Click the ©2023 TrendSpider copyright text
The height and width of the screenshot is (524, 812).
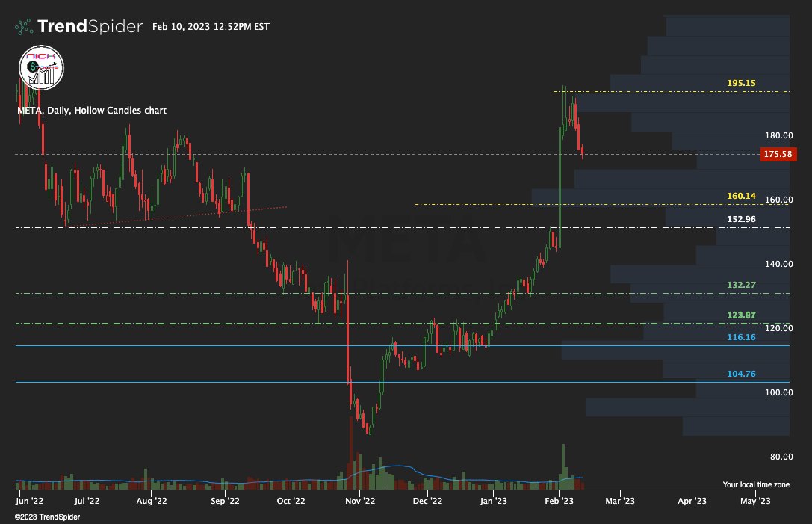47,517
